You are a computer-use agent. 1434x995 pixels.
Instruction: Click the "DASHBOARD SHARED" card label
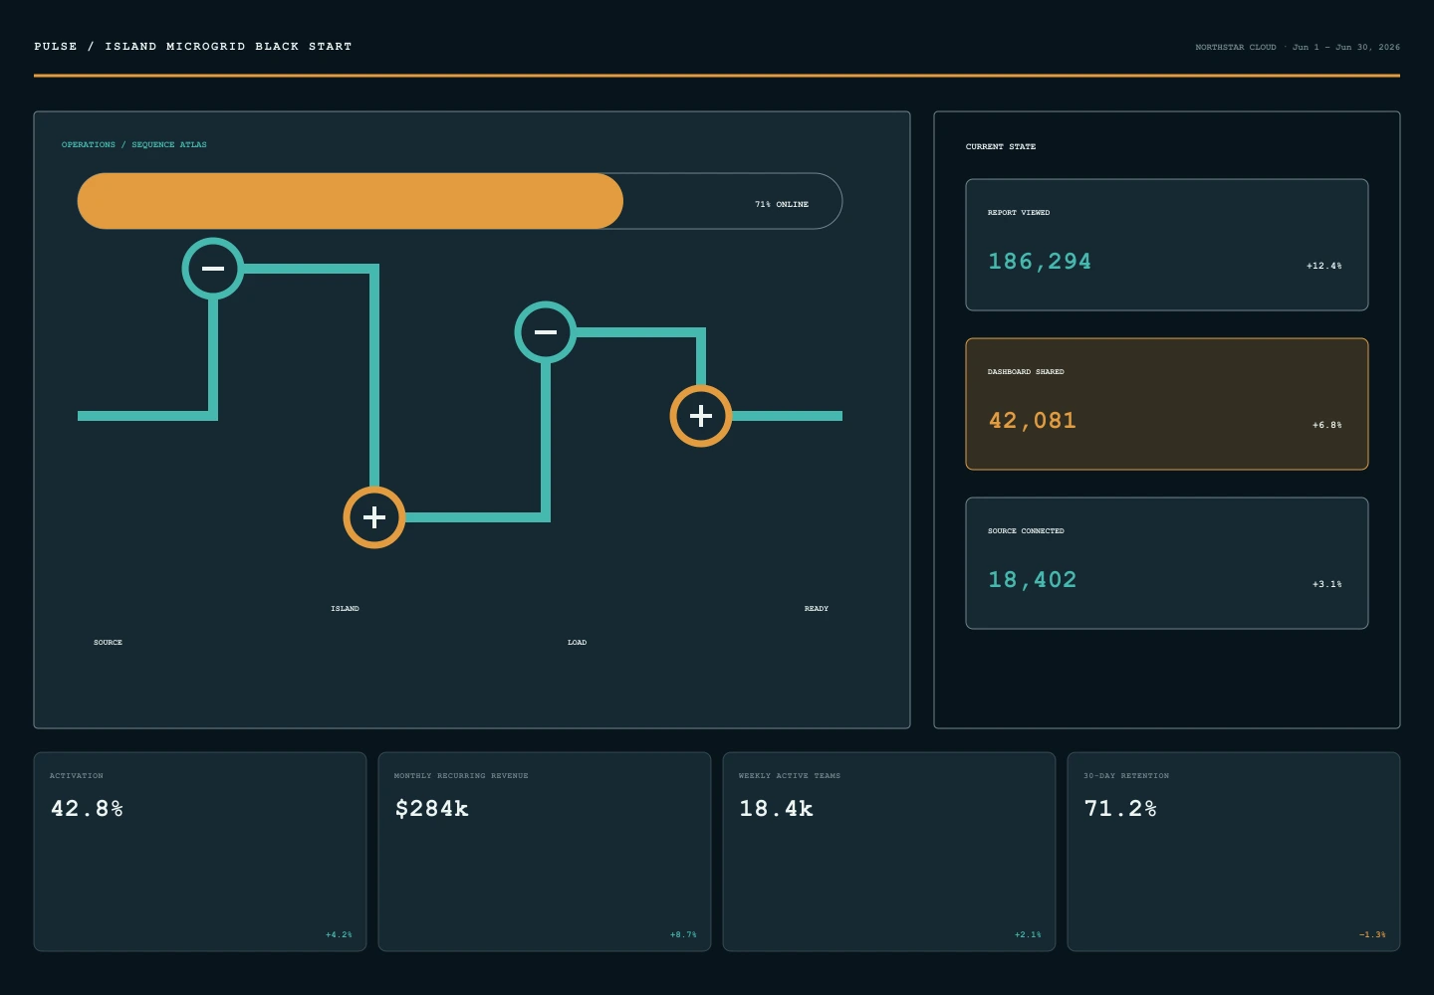pyautogui.click(x=1026, y=371)
